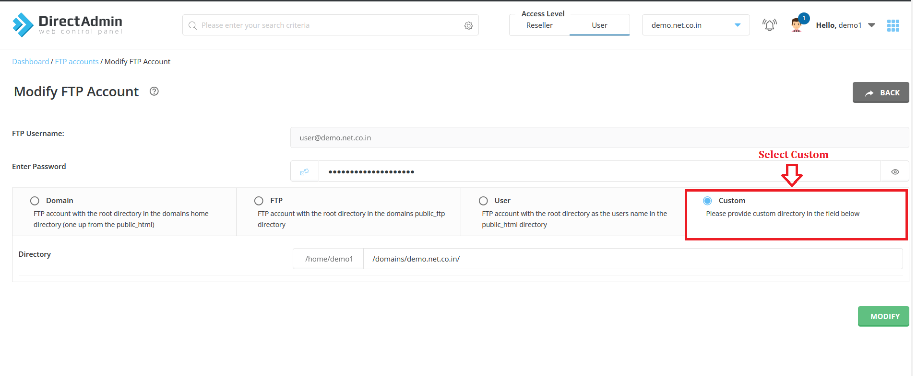Click the demo1 user avatar
Screen dimensions: 917x376
(797, 24)
